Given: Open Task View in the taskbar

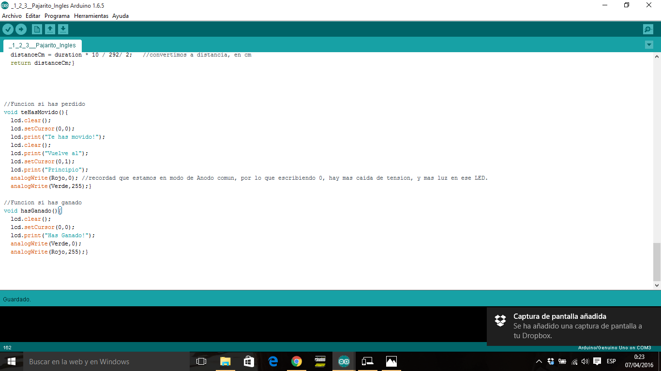Looking at the screenshot, I should (201, 361).
